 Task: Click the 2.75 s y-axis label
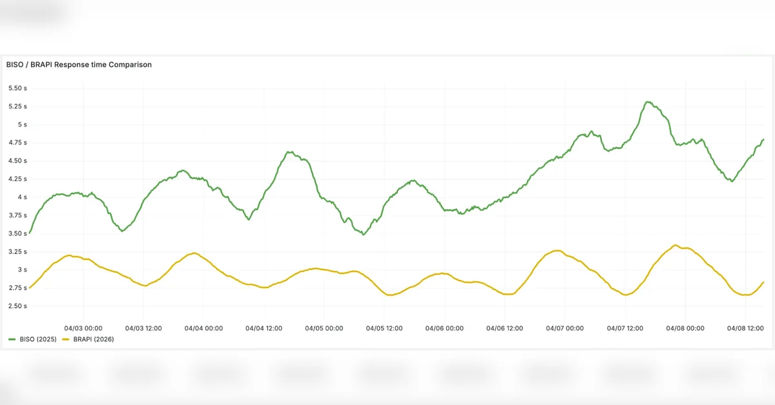(x=17, y=288)
